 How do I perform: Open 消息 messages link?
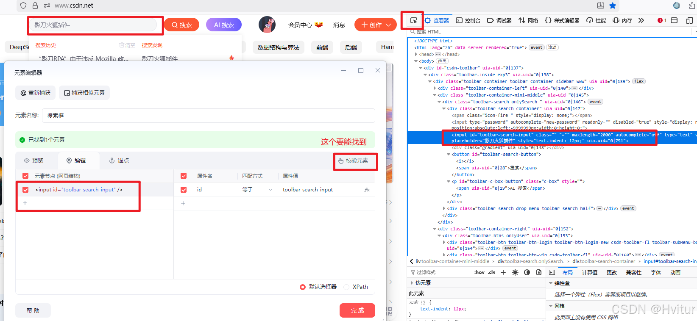coord(339,25)
